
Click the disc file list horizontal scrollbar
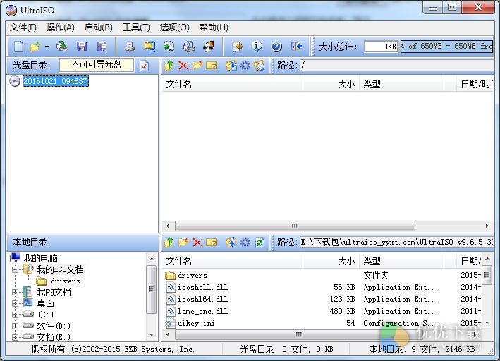295,226
